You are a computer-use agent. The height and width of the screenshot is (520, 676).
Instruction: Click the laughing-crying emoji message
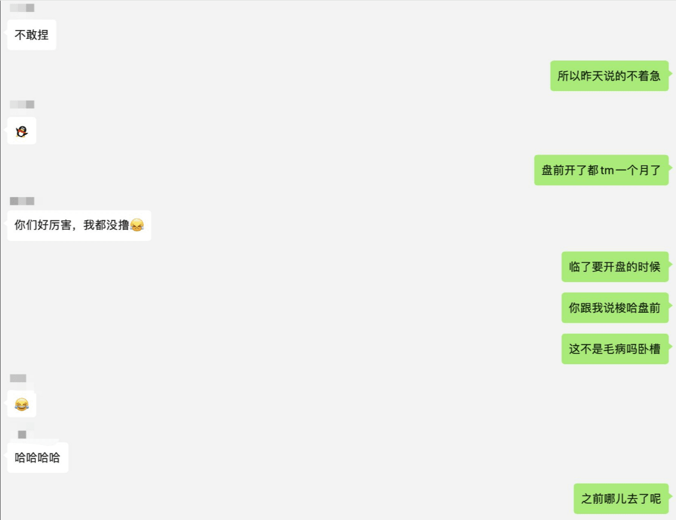[22, 404]
